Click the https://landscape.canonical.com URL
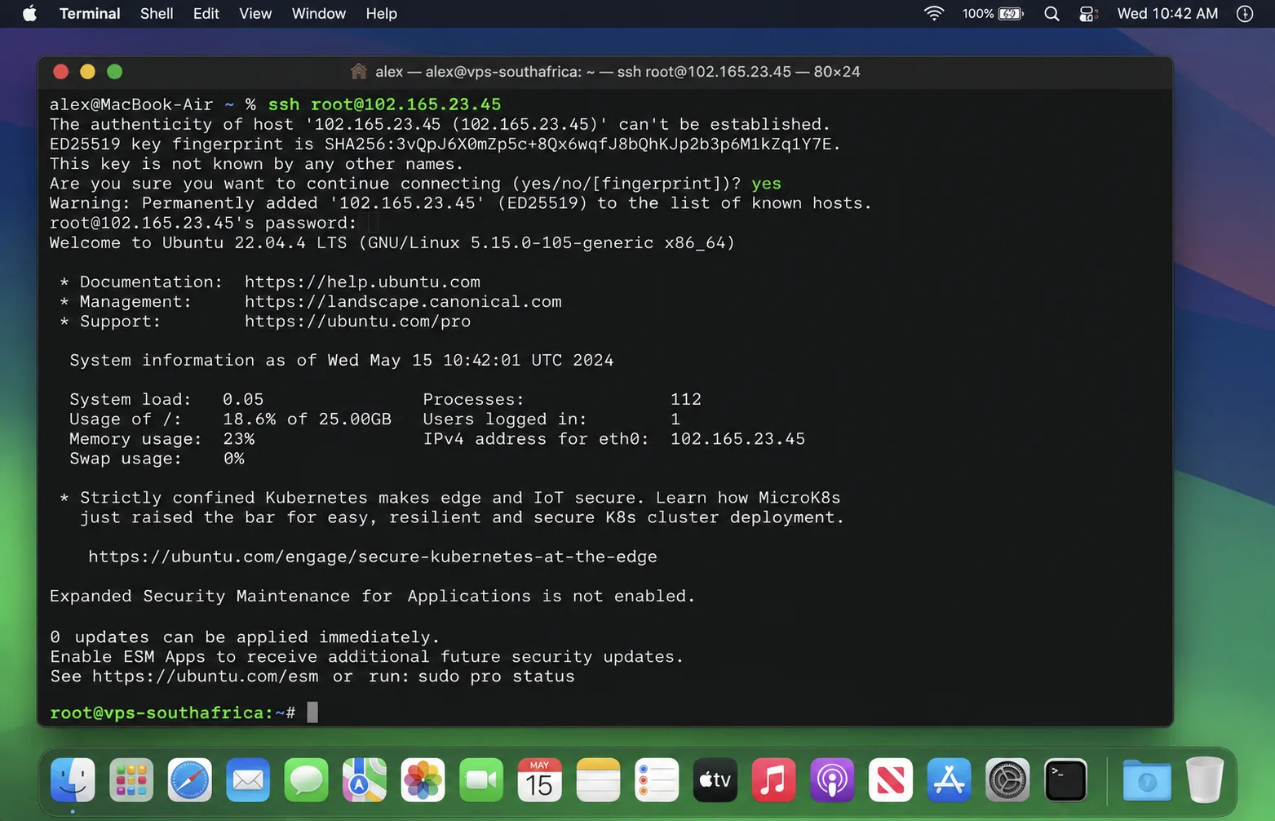This screenshot has width=1275, height=821. (403, 301)
